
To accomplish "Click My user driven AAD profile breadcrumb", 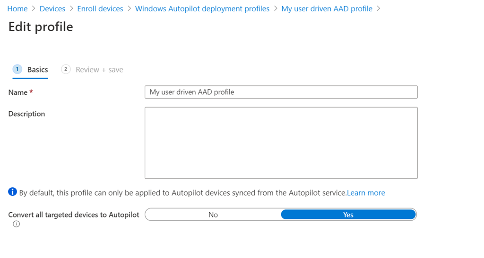I will (327, 8).
